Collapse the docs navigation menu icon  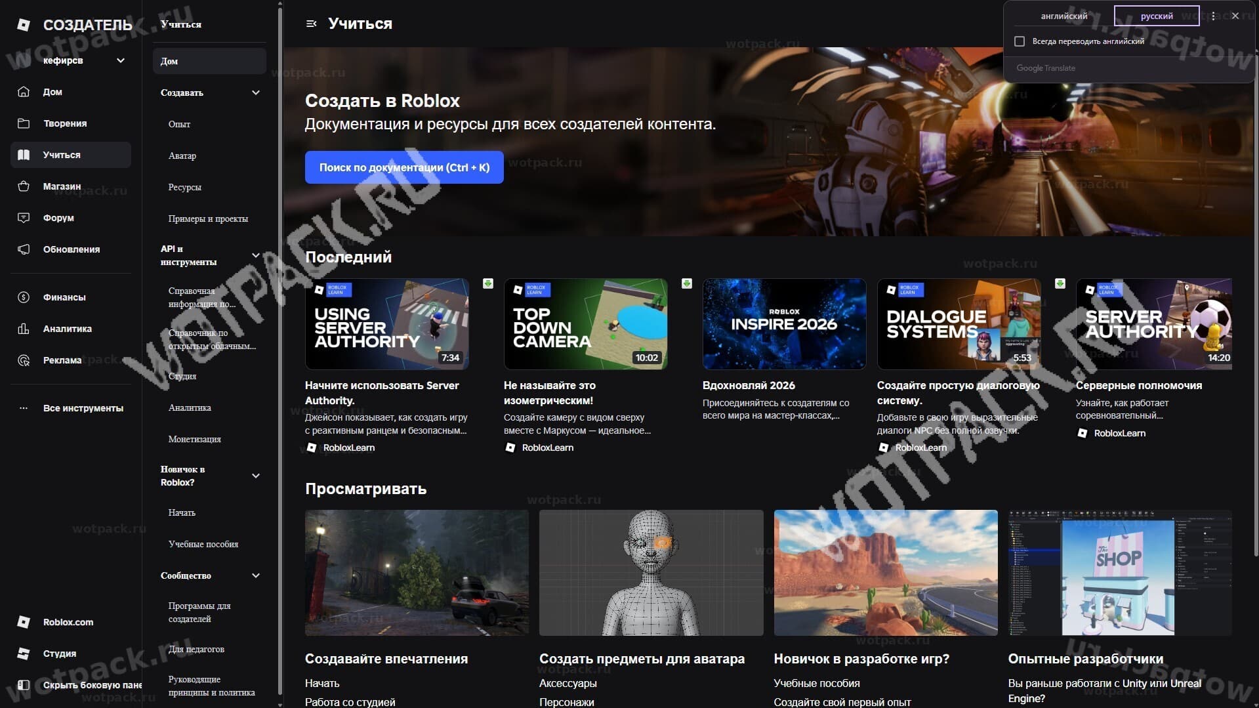pos(312,24)
